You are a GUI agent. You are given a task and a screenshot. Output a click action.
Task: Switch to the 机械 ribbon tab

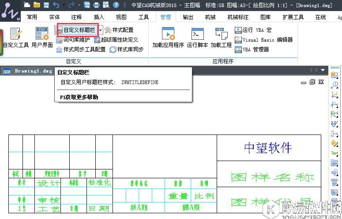(x=210, y=17)
